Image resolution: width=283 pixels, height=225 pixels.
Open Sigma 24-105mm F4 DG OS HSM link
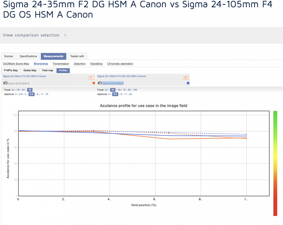coord(122,76)
